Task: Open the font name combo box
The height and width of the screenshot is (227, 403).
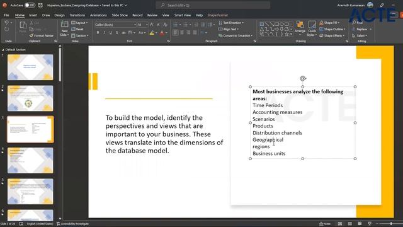Action: pyautogui.click(x=115, y=25)
